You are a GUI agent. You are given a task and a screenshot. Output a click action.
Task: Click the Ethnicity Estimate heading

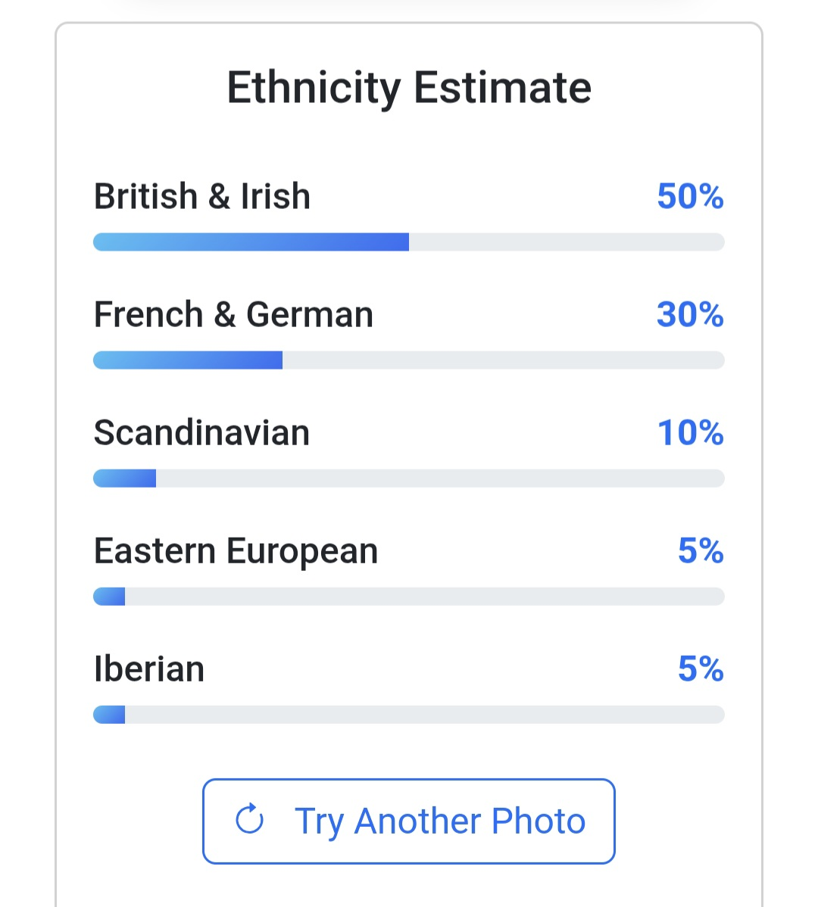409,88
